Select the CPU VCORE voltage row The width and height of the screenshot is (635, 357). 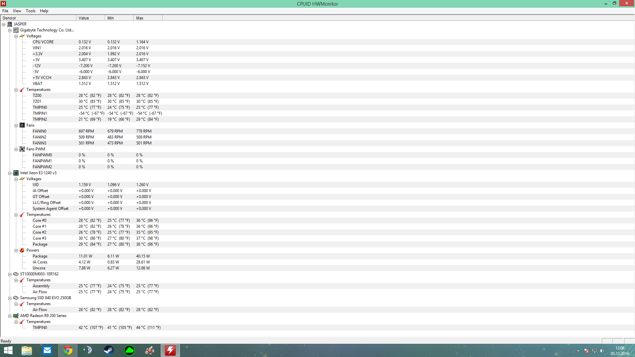point(317,42)
